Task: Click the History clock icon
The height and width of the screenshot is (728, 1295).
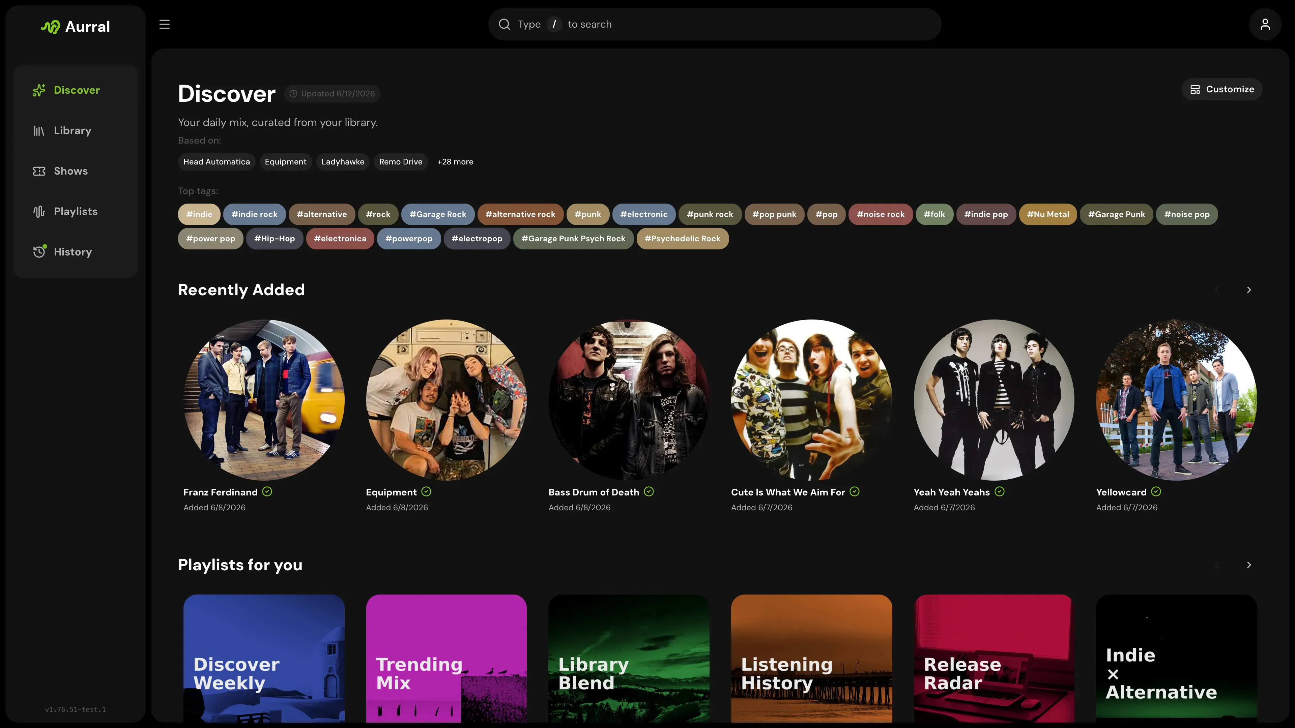Action: [x=39, y=251]
